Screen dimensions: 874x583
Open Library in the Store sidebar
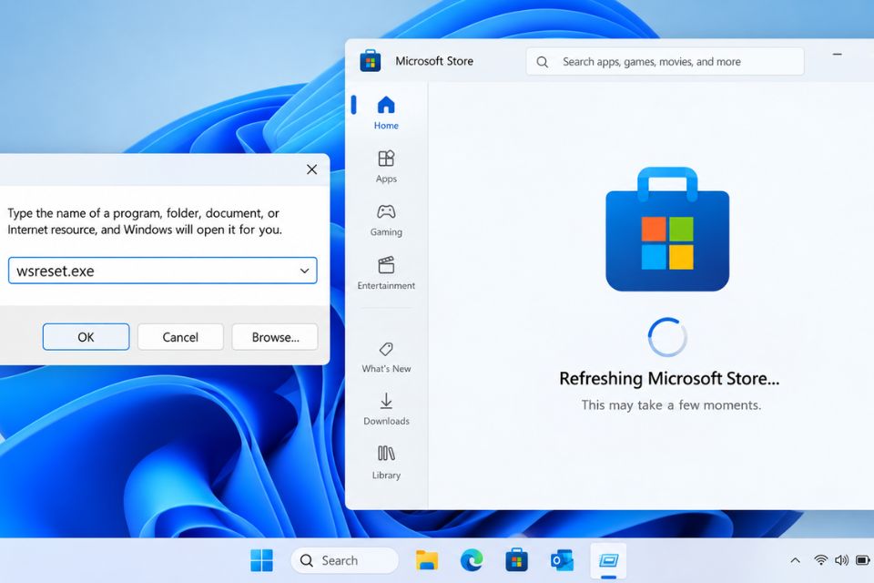coord(386,463)
